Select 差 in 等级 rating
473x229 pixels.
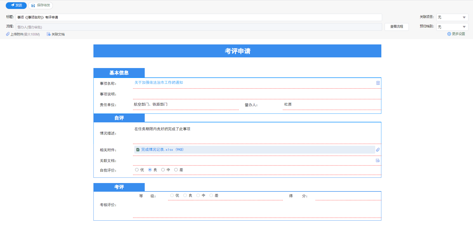click(211, 195)
